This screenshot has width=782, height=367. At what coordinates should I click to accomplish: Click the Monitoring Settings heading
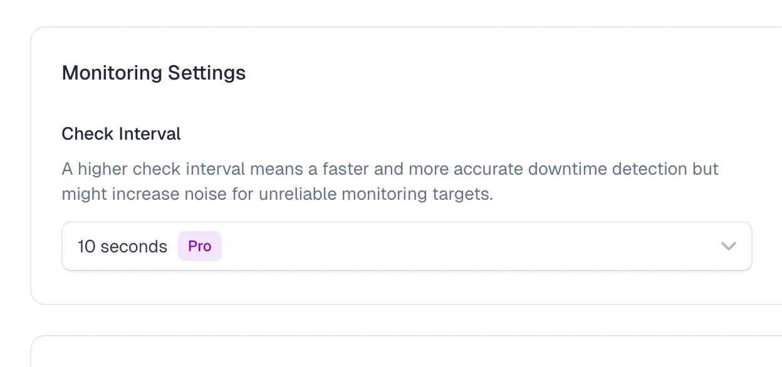coord(154,73)
